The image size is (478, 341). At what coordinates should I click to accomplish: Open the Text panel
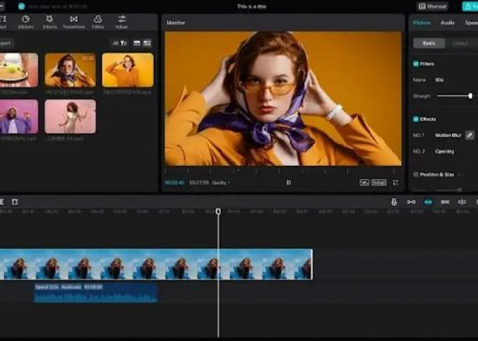pyautogui.click(x=3, y=23)
